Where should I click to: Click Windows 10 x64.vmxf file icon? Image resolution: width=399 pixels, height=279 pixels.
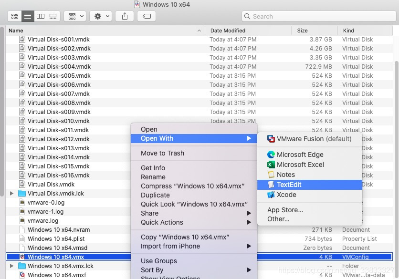(22, 275)
